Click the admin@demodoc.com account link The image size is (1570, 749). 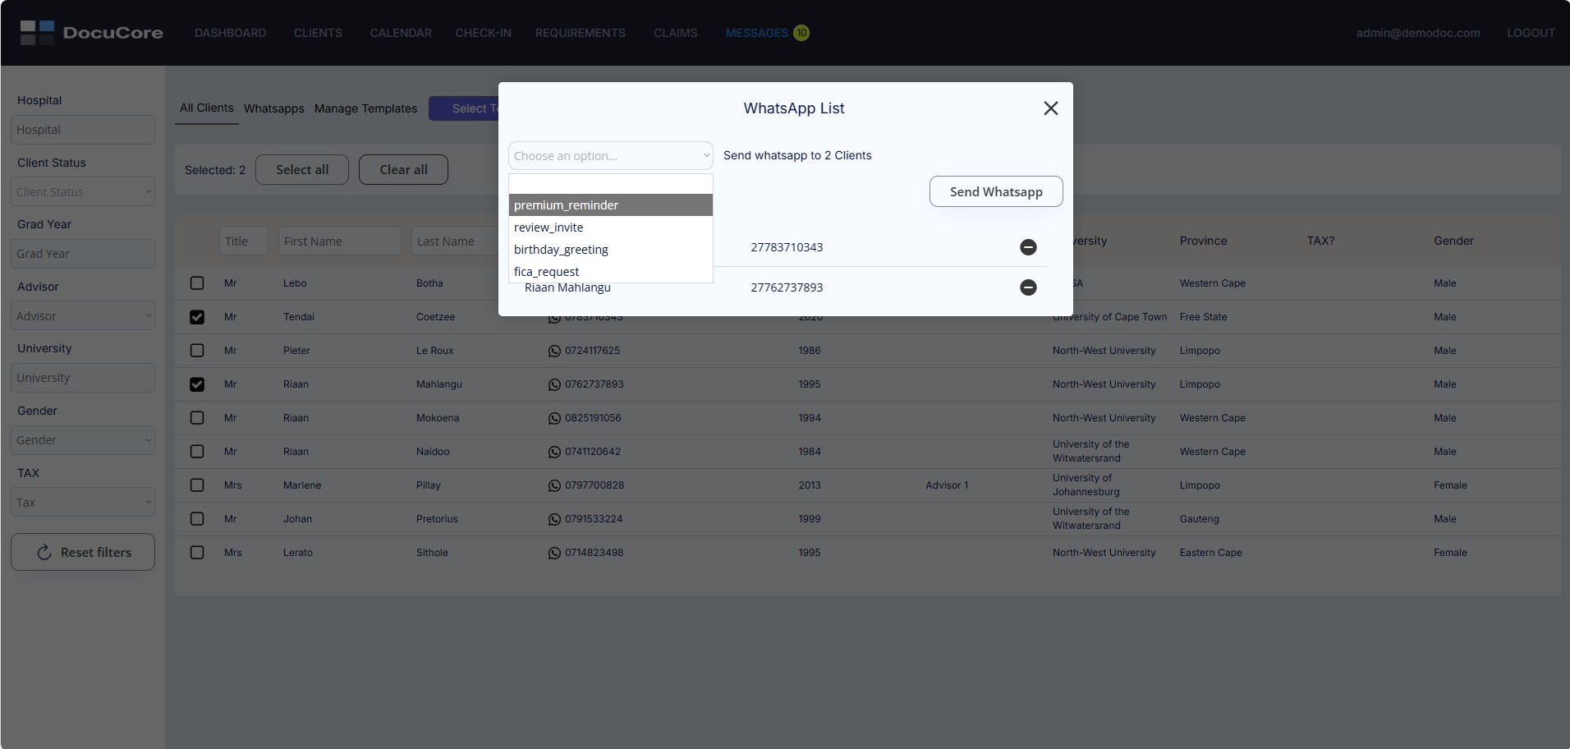[1418, 33]
